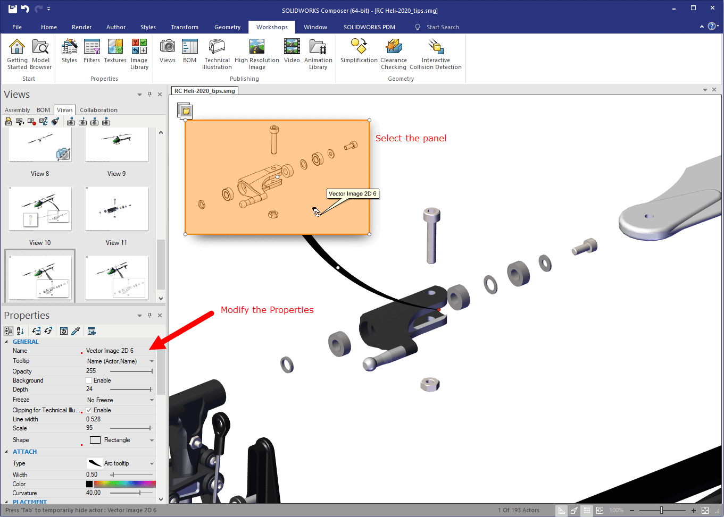Uncheck Clipping for Technical Illustration Enable
The height and width of the screenshot is (517, 724).
[x=89, y=410]
